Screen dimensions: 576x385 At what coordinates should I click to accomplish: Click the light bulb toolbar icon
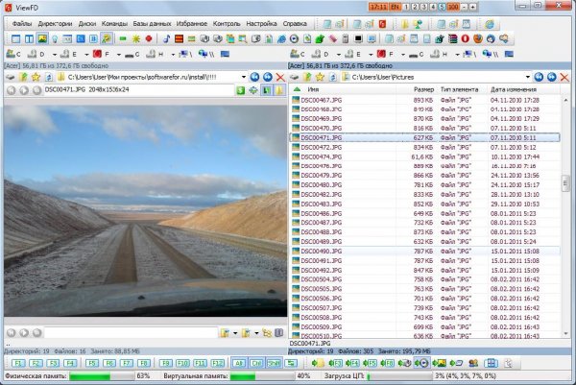[x=55, y=38]
